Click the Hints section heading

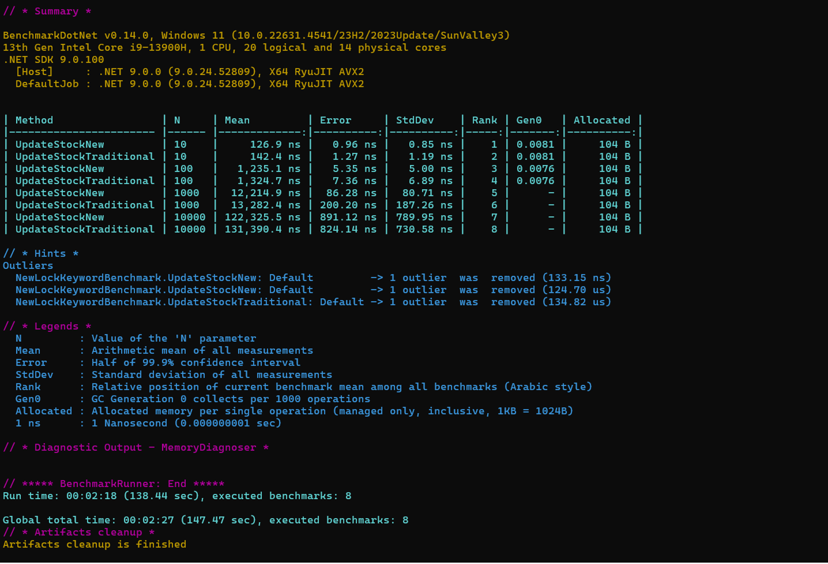[x=41, y=253]
